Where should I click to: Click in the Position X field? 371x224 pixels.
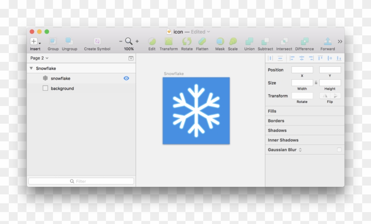[x=302, y=70]
